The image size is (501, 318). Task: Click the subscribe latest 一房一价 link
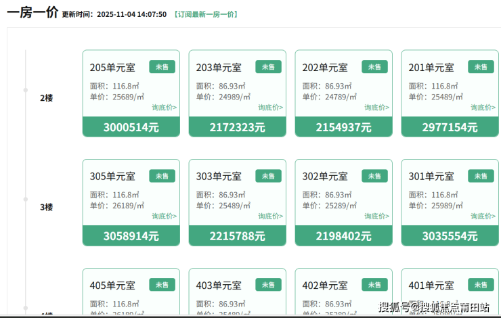tap(206, 14)
